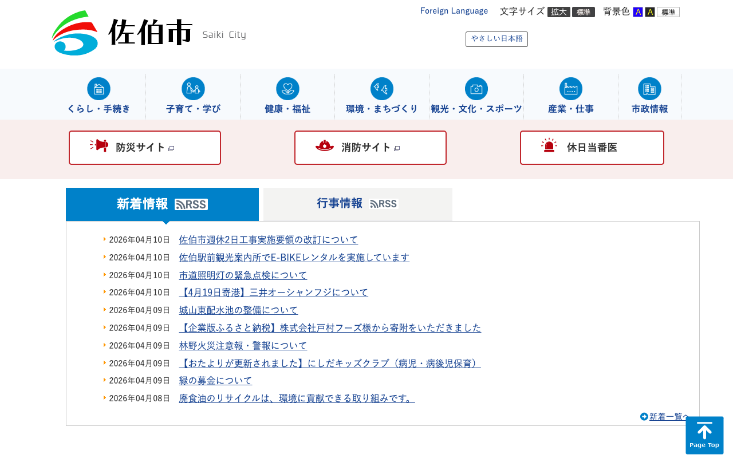Open the 子育て・学び family icon
733x458 pixels.
193,89
